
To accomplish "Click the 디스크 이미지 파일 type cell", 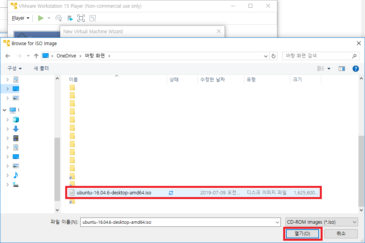I will pyautogui.click(x=267, y=193).
